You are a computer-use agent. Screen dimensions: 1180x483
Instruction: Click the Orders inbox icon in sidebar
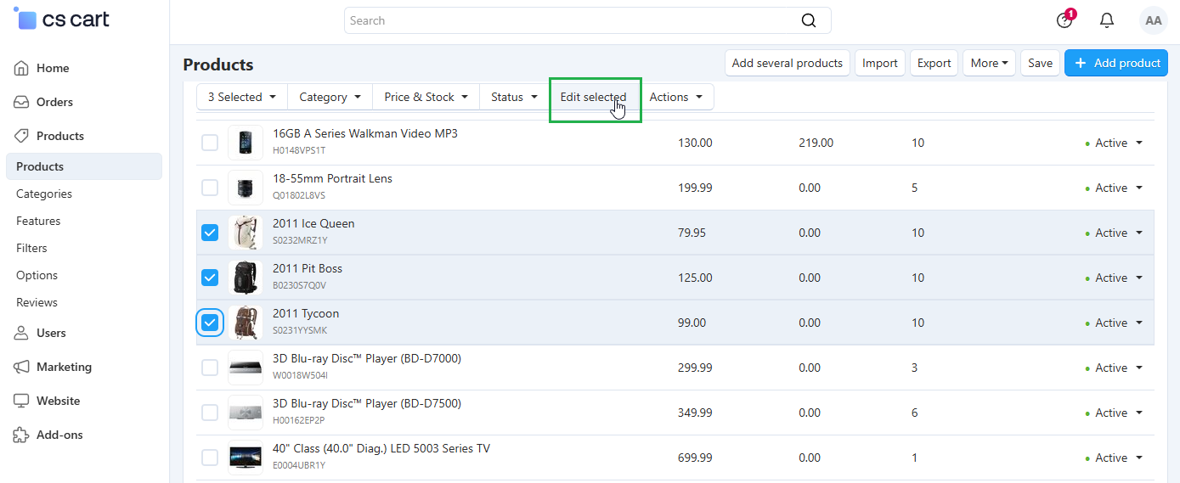click(21, 102)
